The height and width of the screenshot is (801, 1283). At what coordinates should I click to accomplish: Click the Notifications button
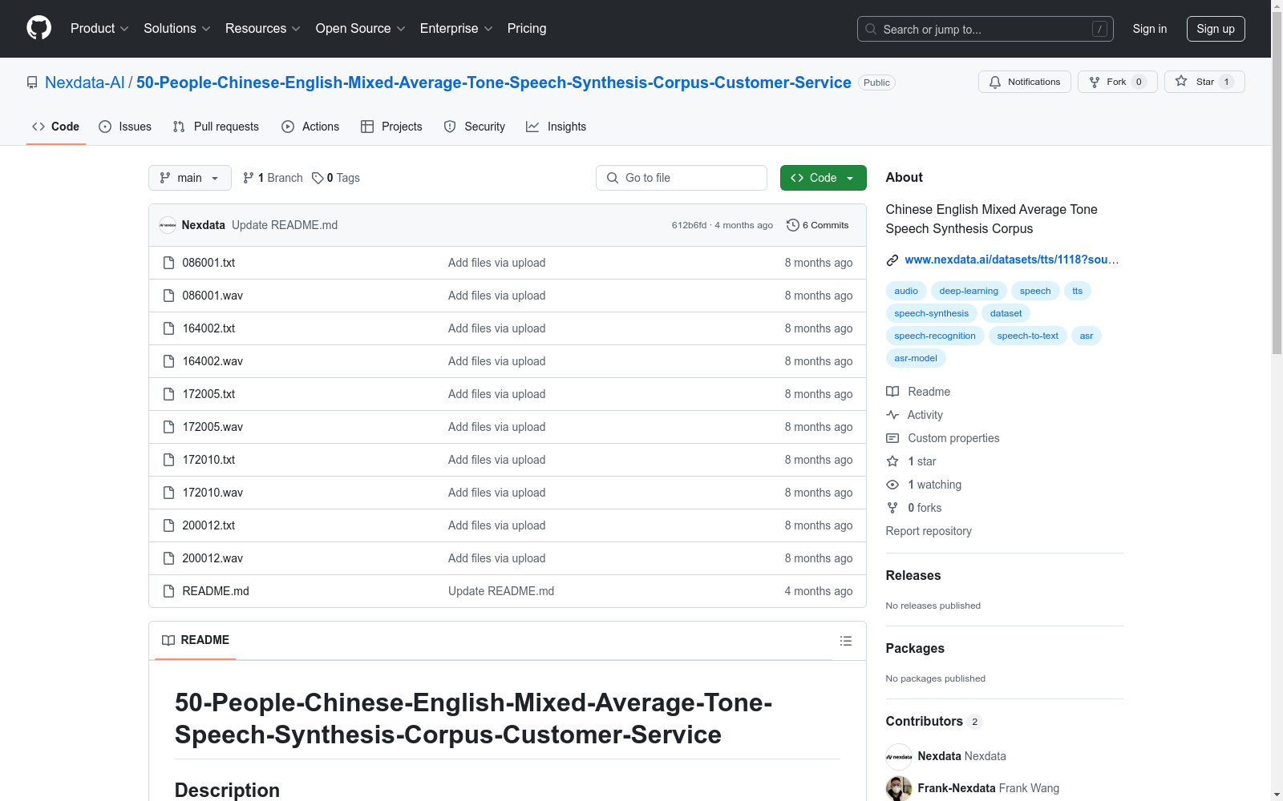tap(1025, 82)
